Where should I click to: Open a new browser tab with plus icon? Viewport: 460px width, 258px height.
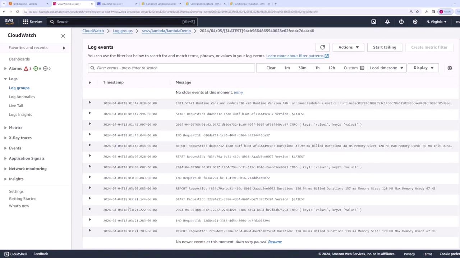(x=275, y=4)
